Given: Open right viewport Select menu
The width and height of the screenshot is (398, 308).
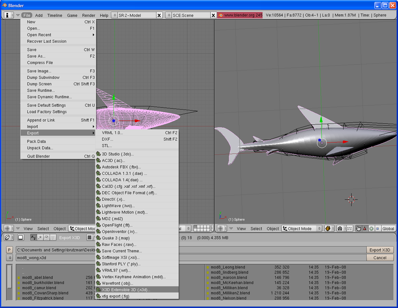Looking at the screenshot, I should tap(256, 229).
